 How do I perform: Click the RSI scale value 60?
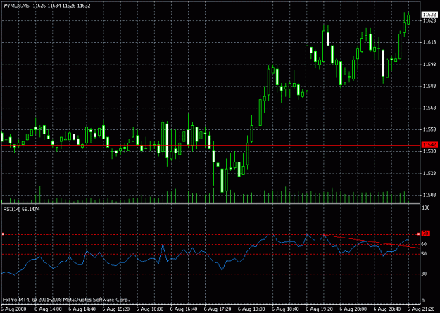425,244
